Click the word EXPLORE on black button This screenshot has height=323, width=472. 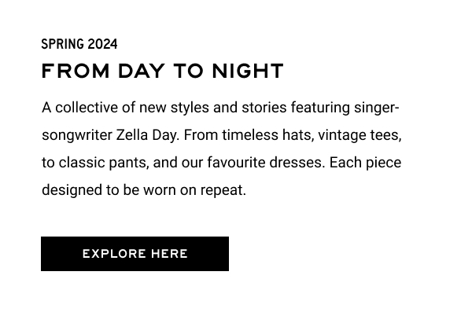tap(114, 254)
